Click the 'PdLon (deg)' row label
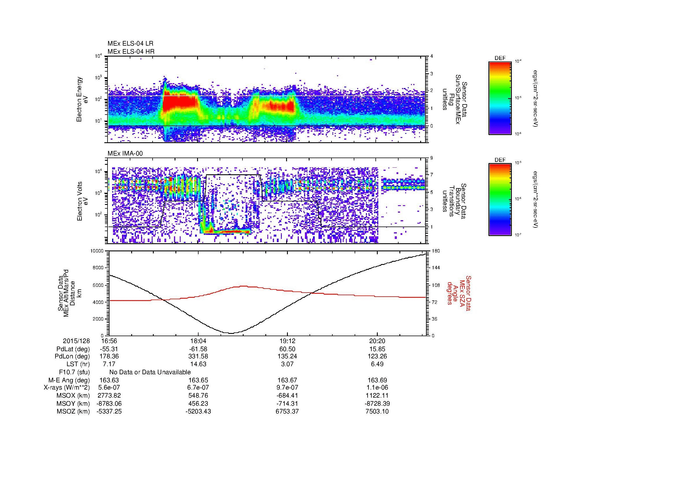Image resolution: width=676 pixels, height=477 pixels. (x=72, y=356)
